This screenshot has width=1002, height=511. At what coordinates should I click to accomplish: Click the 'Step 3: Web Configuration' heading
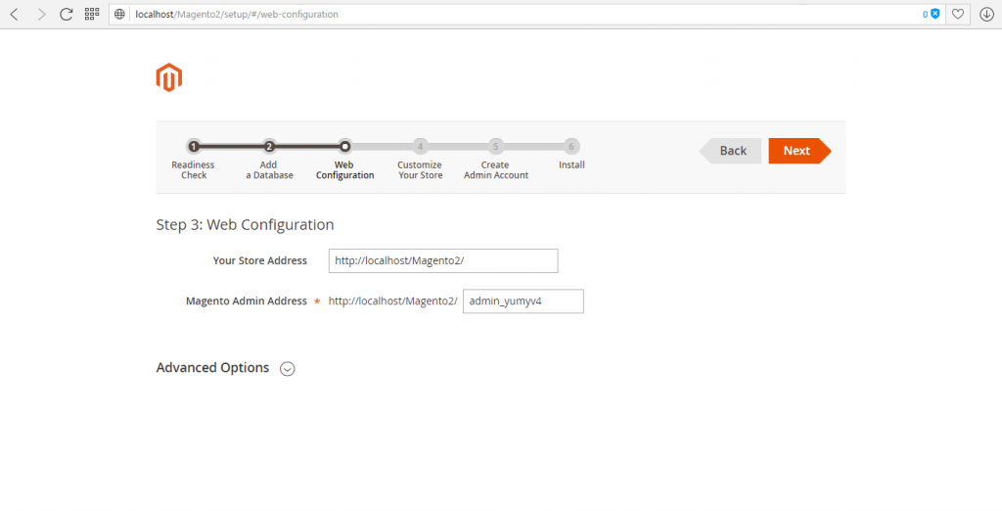coord(245,224)
